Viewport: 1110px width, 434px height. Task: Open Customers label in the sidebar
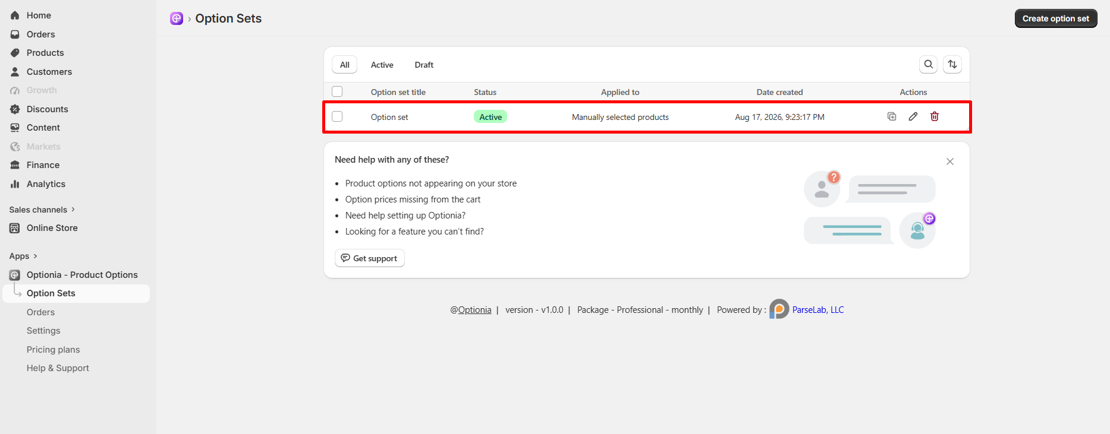pyautogui.click(x=49, y=72)
